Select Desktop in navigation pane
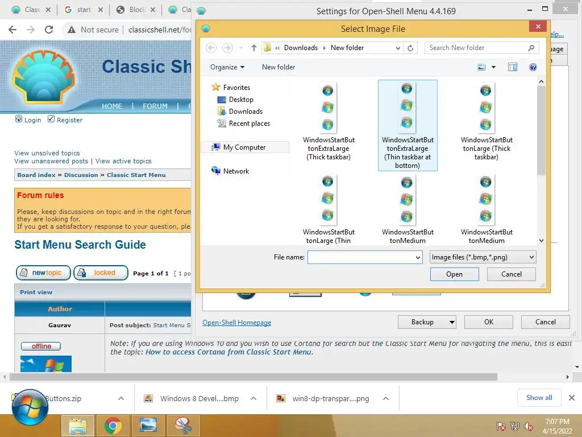This screenshot has height=437, width=582. (x=241, y=99)
